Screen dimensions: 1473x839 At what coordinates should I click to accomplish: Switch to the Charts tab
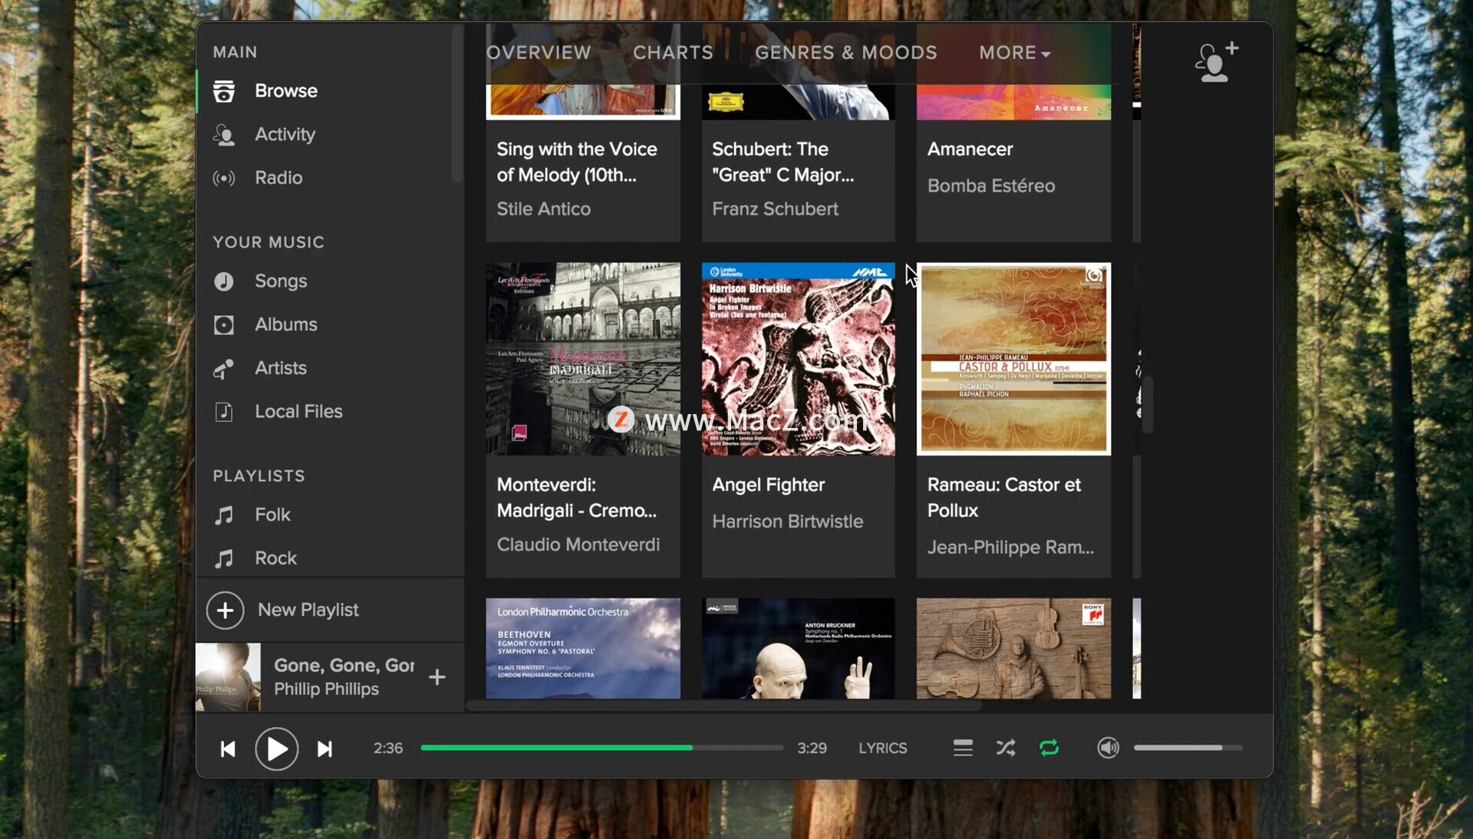(x=673, y=52)
